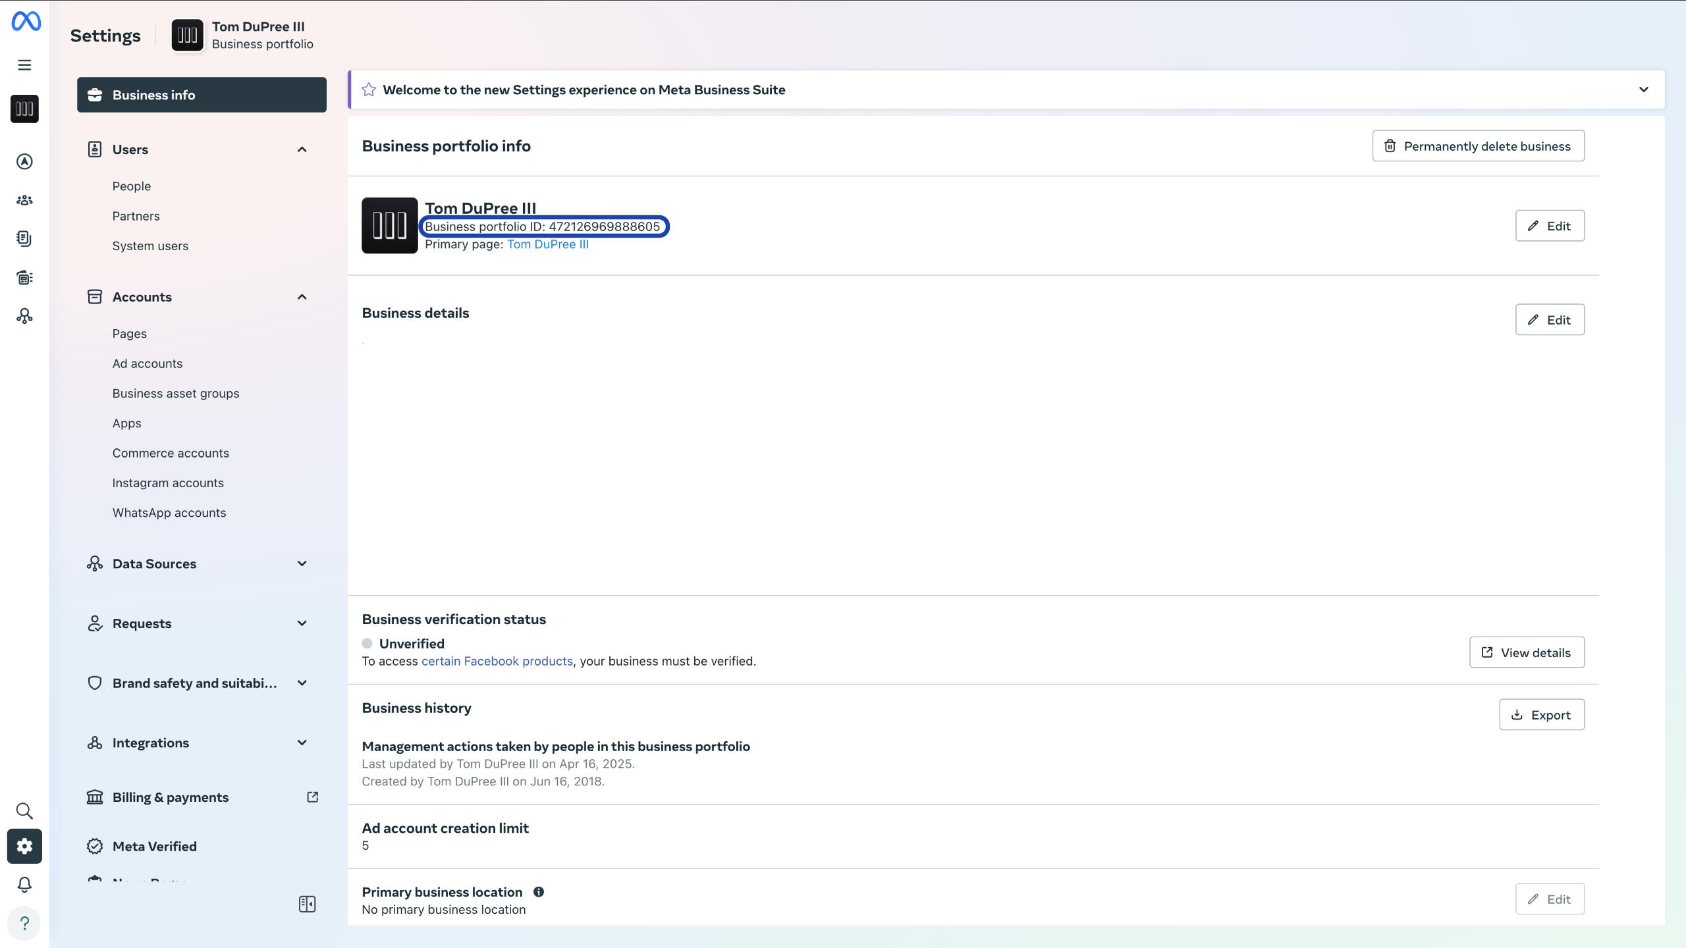Image resolution: width=1686 pixels, height=948 pixels.
Task: Open certain Facebook products link
Action: pos(497,661)
